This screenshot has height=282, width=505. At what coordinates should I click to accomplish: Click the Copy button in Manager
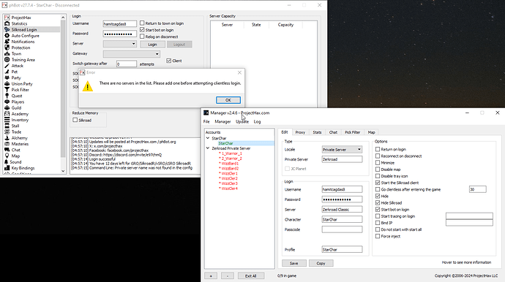coord(321,263)
